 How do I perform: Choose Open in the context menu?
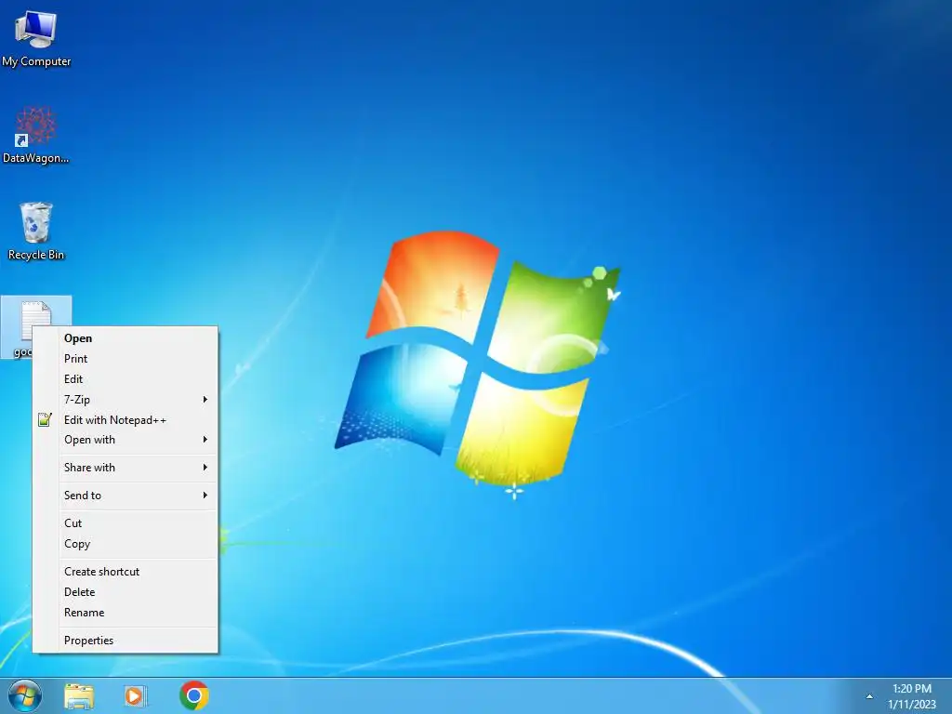coord(126,338)
